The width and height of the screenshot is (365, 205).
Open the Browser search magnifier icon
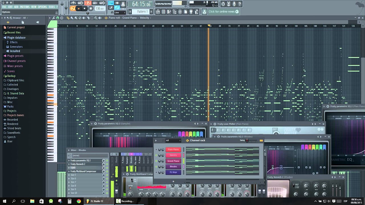coord(11,18)
